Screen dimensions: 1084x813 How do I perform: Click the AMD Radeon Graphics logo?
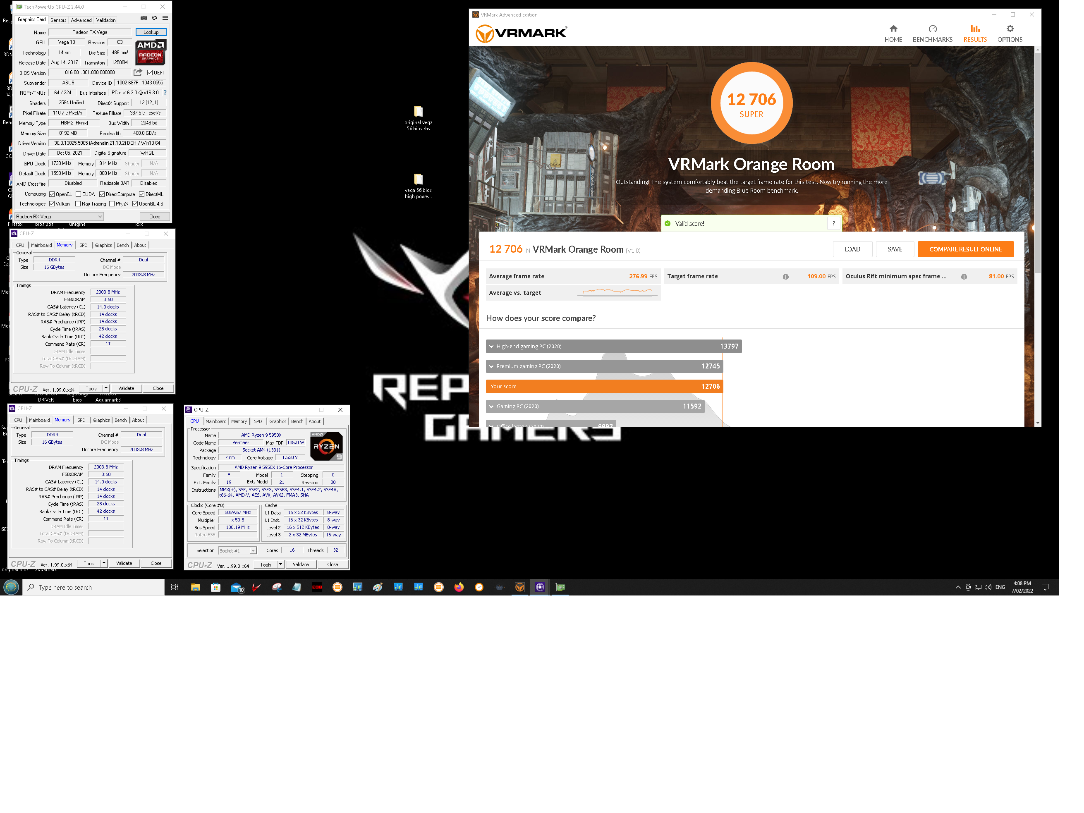151,53
